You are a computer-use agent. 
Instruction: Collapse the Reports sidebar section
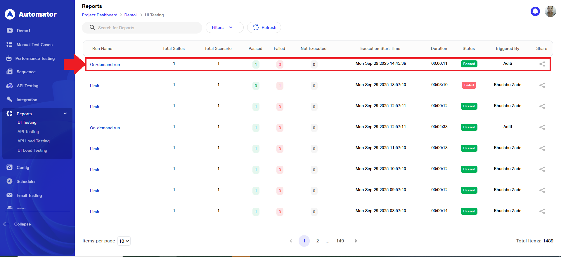point(65,113)
